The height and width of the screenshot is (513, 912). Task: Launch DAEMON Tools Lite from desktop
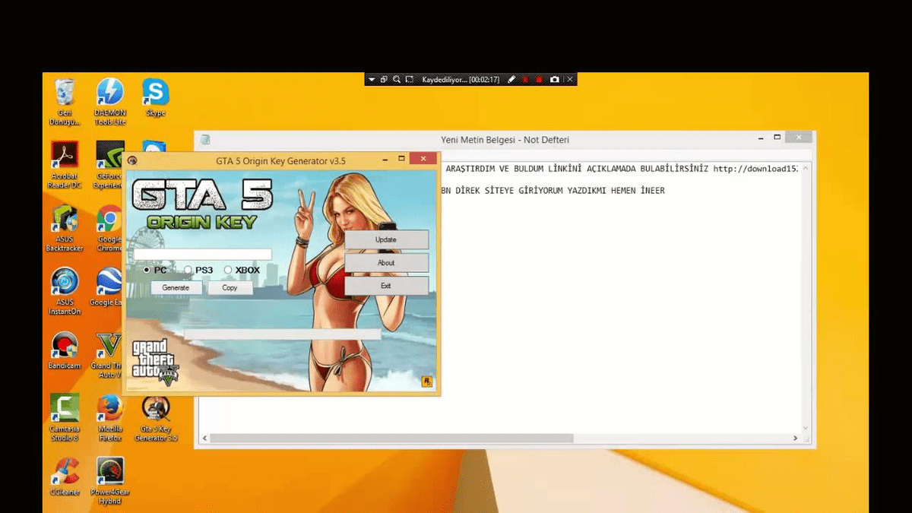(110, 101)
